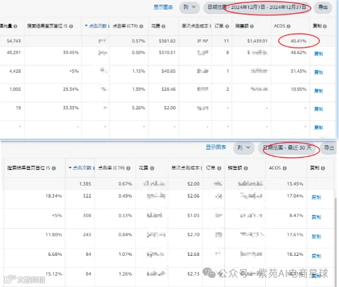Screen dimensions: 339x287
Task: Click the 曝光量 info icon in upper table
Action: (15, 26)
